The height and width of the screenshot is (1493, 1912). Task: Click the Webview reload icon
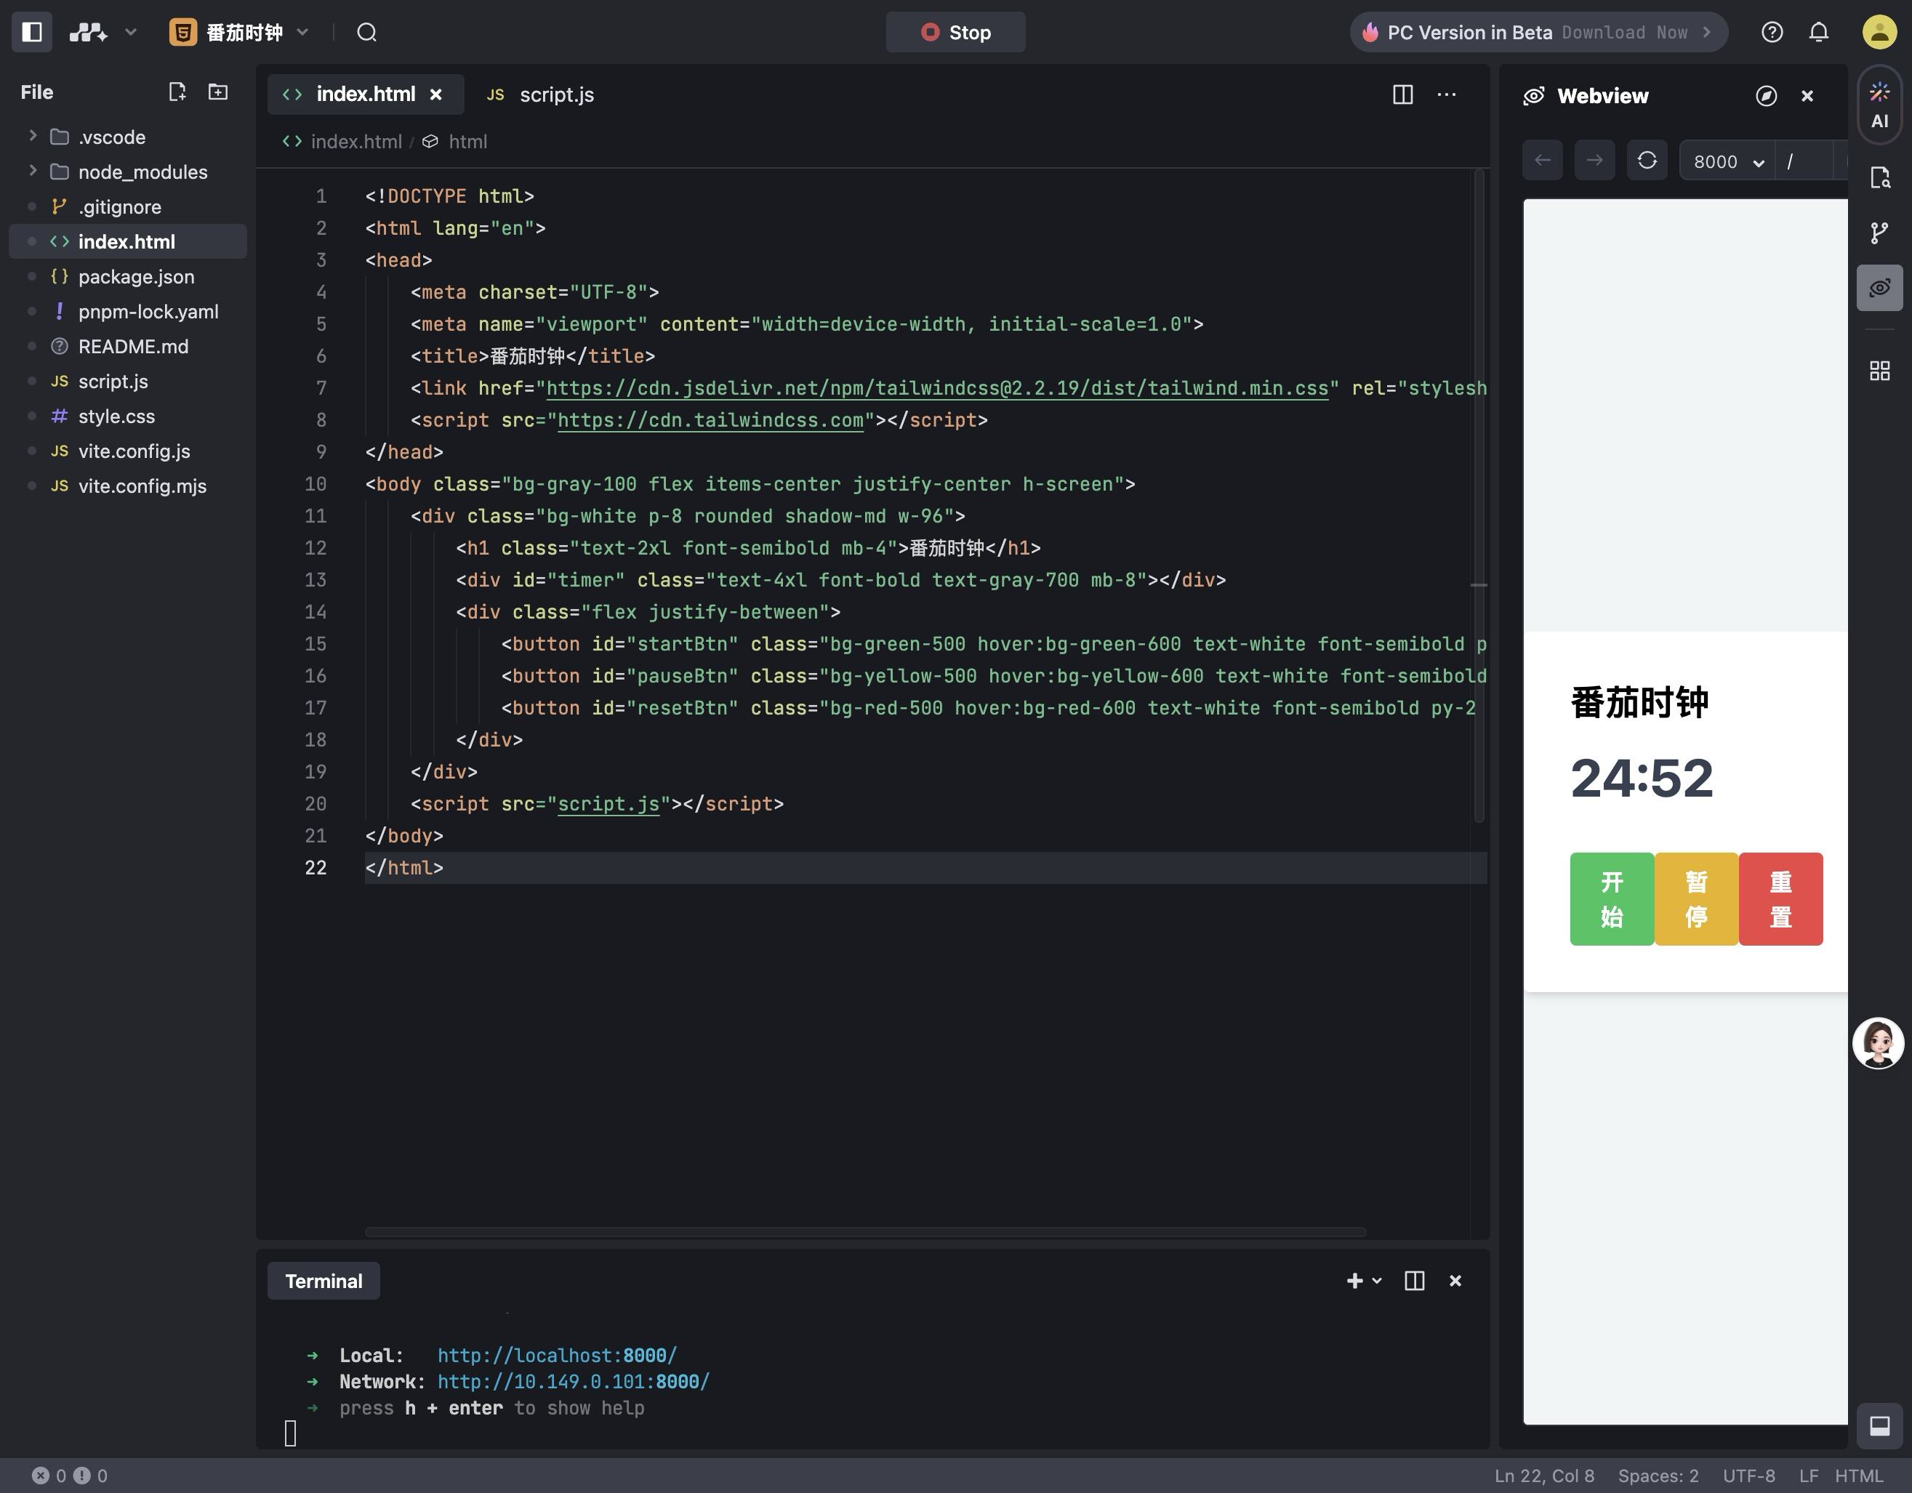click(x=1647, y=161)
